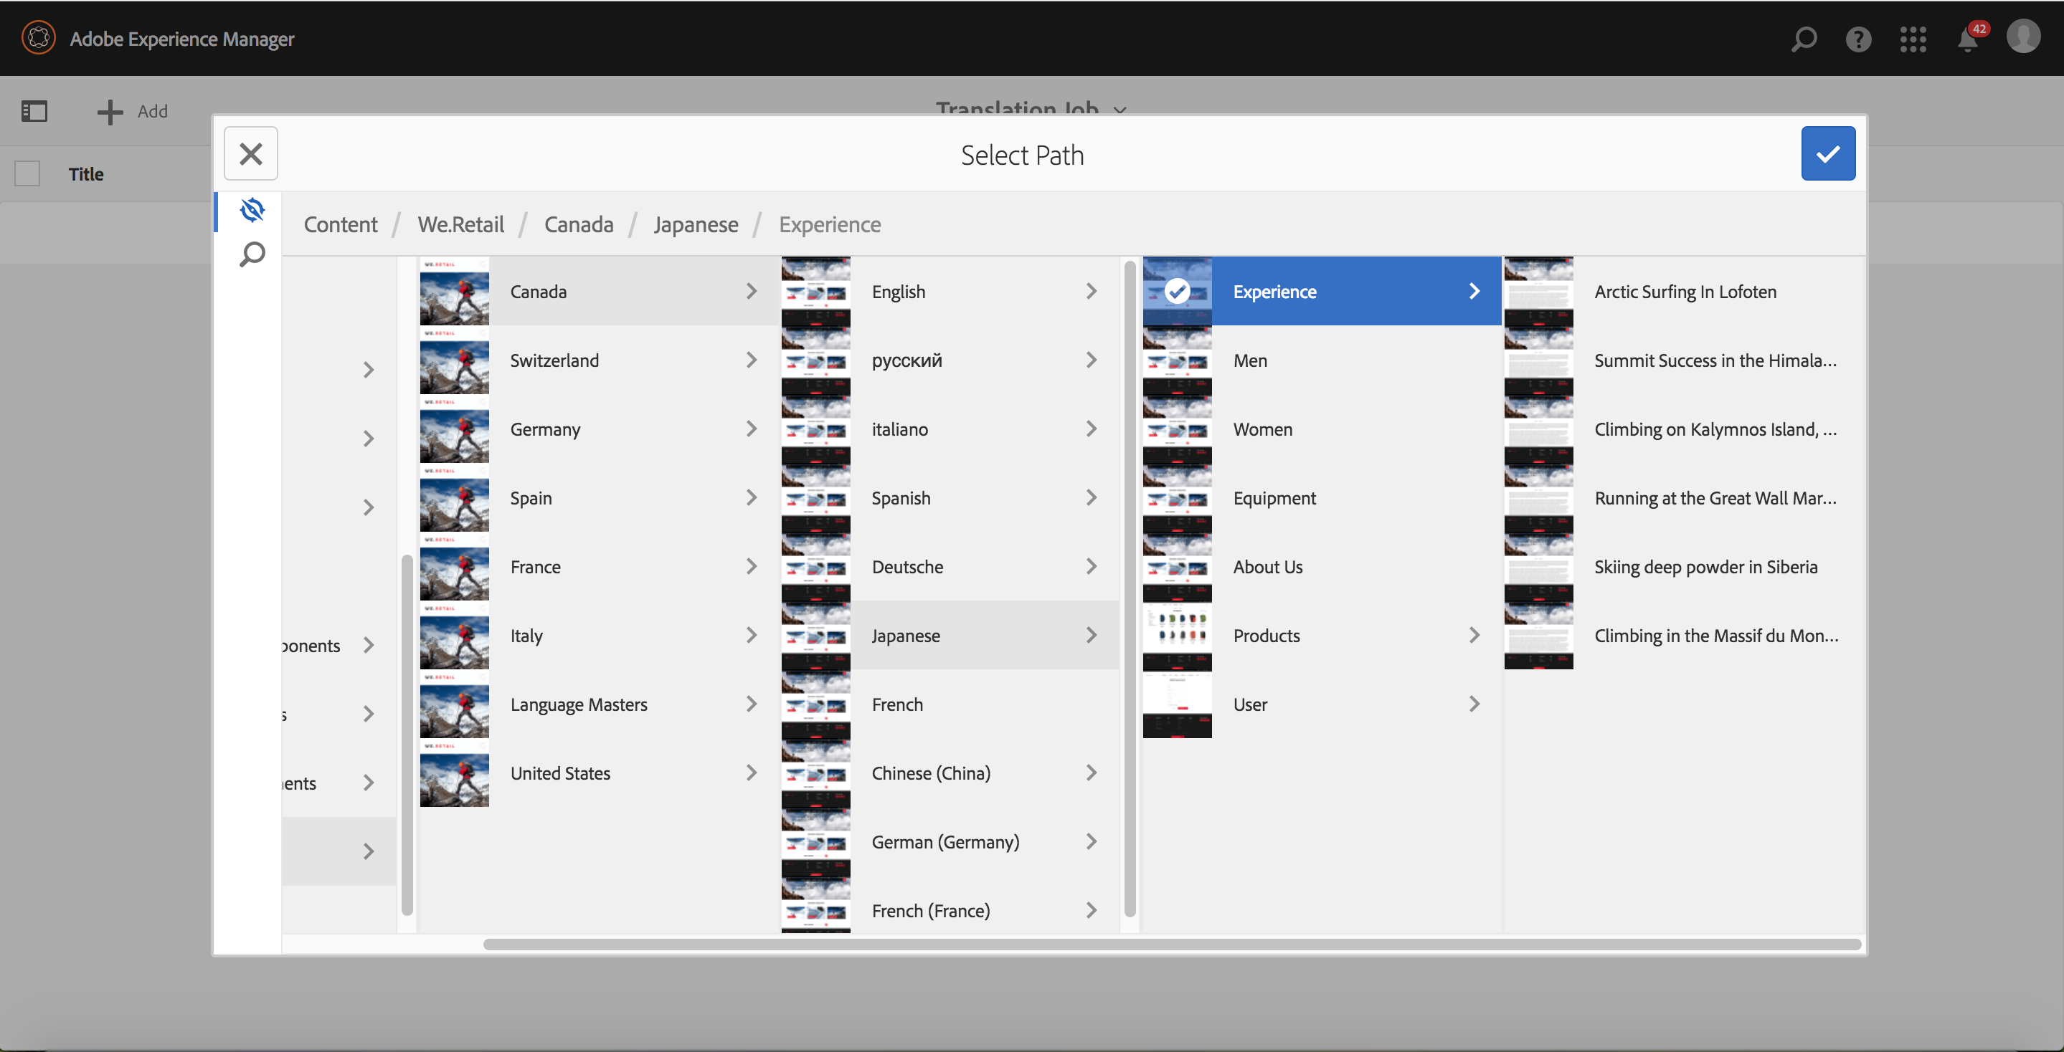Expand the User row chevron
This screenshot has width=2064, height=1052.
pyautogui.click(x=1474, y=704)
